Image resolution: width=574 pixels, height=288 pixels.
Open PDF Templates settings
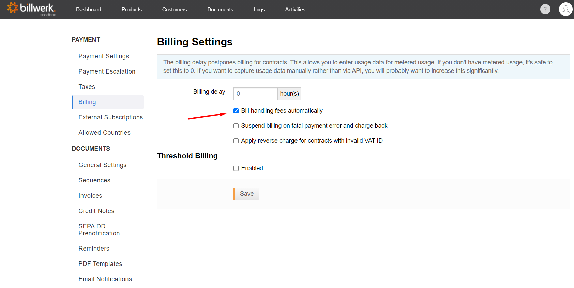[100, 264]
